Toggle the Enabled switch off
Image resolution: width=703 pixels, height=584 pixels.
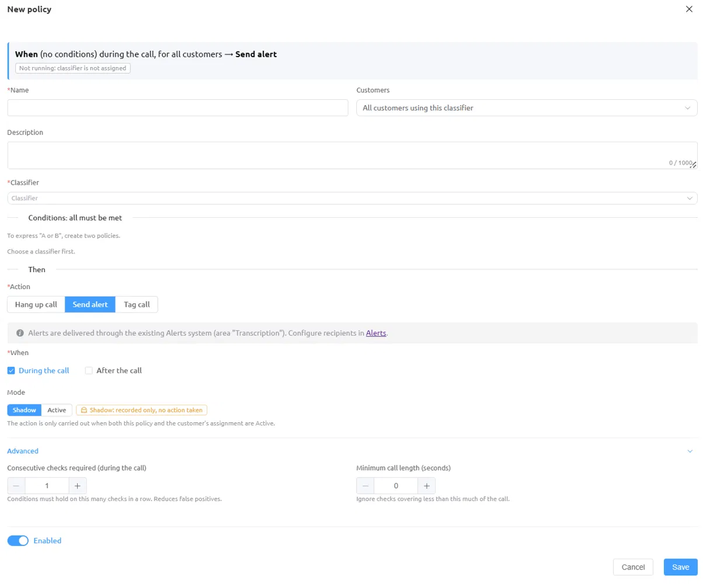[18, 541]
